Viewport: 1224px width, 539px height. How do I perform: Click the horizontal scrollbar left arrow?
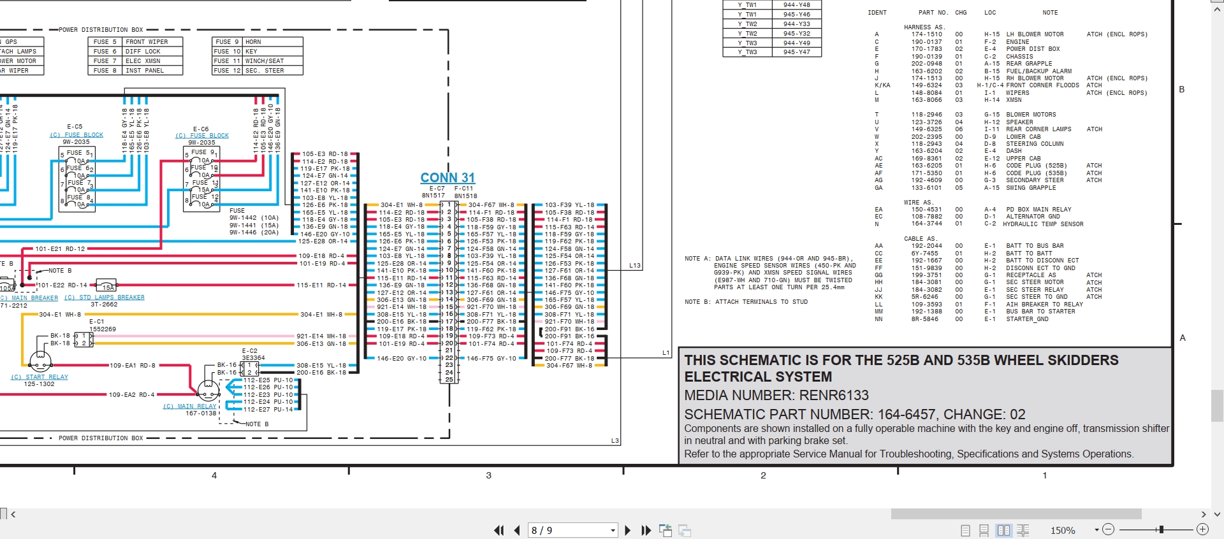click(13, 514)
